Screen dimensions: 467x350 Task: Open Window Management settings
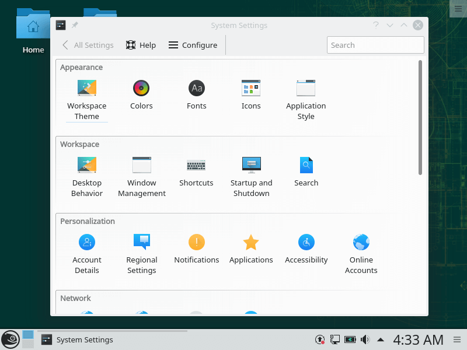coord(141,166)
